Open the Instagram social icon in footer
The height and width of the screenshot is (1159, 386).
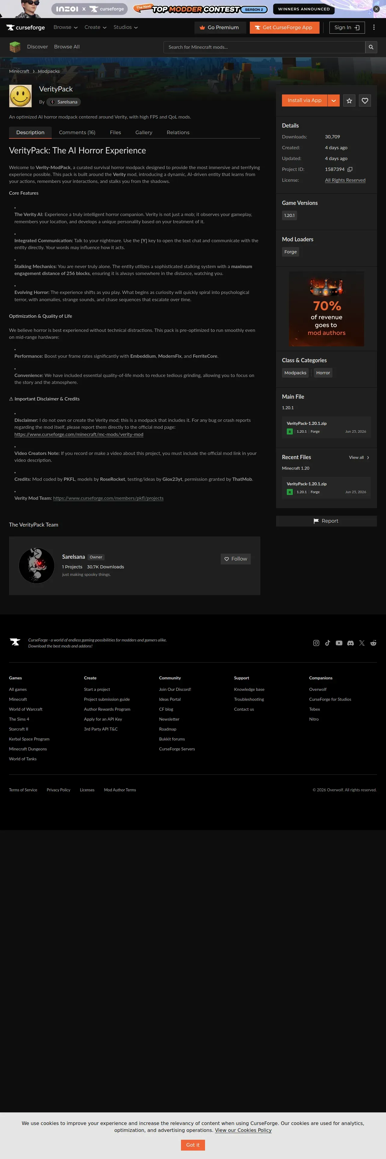[x=316, y=643]
